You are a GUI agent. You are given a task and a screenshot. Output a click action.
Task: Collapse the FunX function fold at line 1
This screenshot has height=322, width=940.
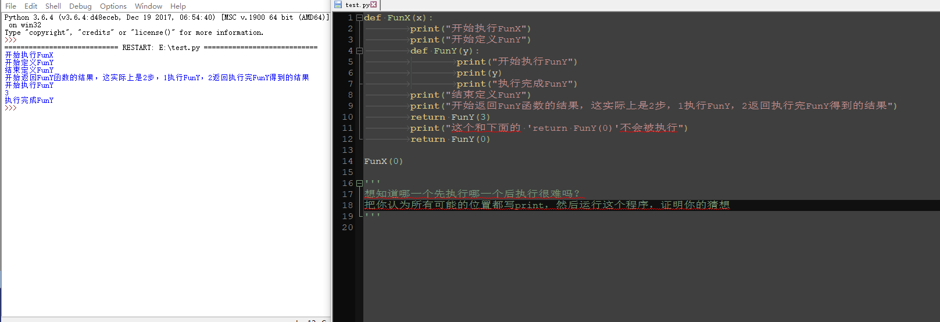click(359, 18)
